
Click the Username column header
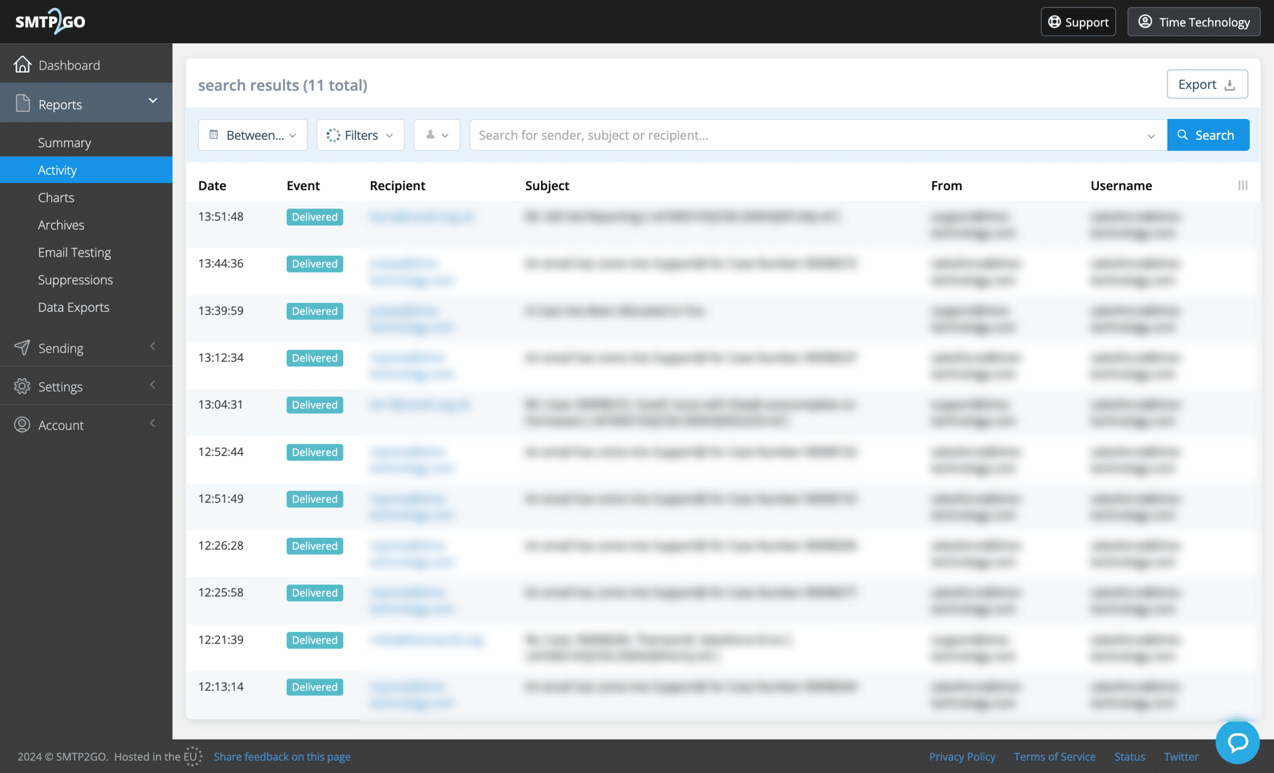pyautogui.click(x=1121, y=186)
